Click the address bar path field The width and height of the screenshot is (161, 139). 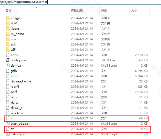80,2
